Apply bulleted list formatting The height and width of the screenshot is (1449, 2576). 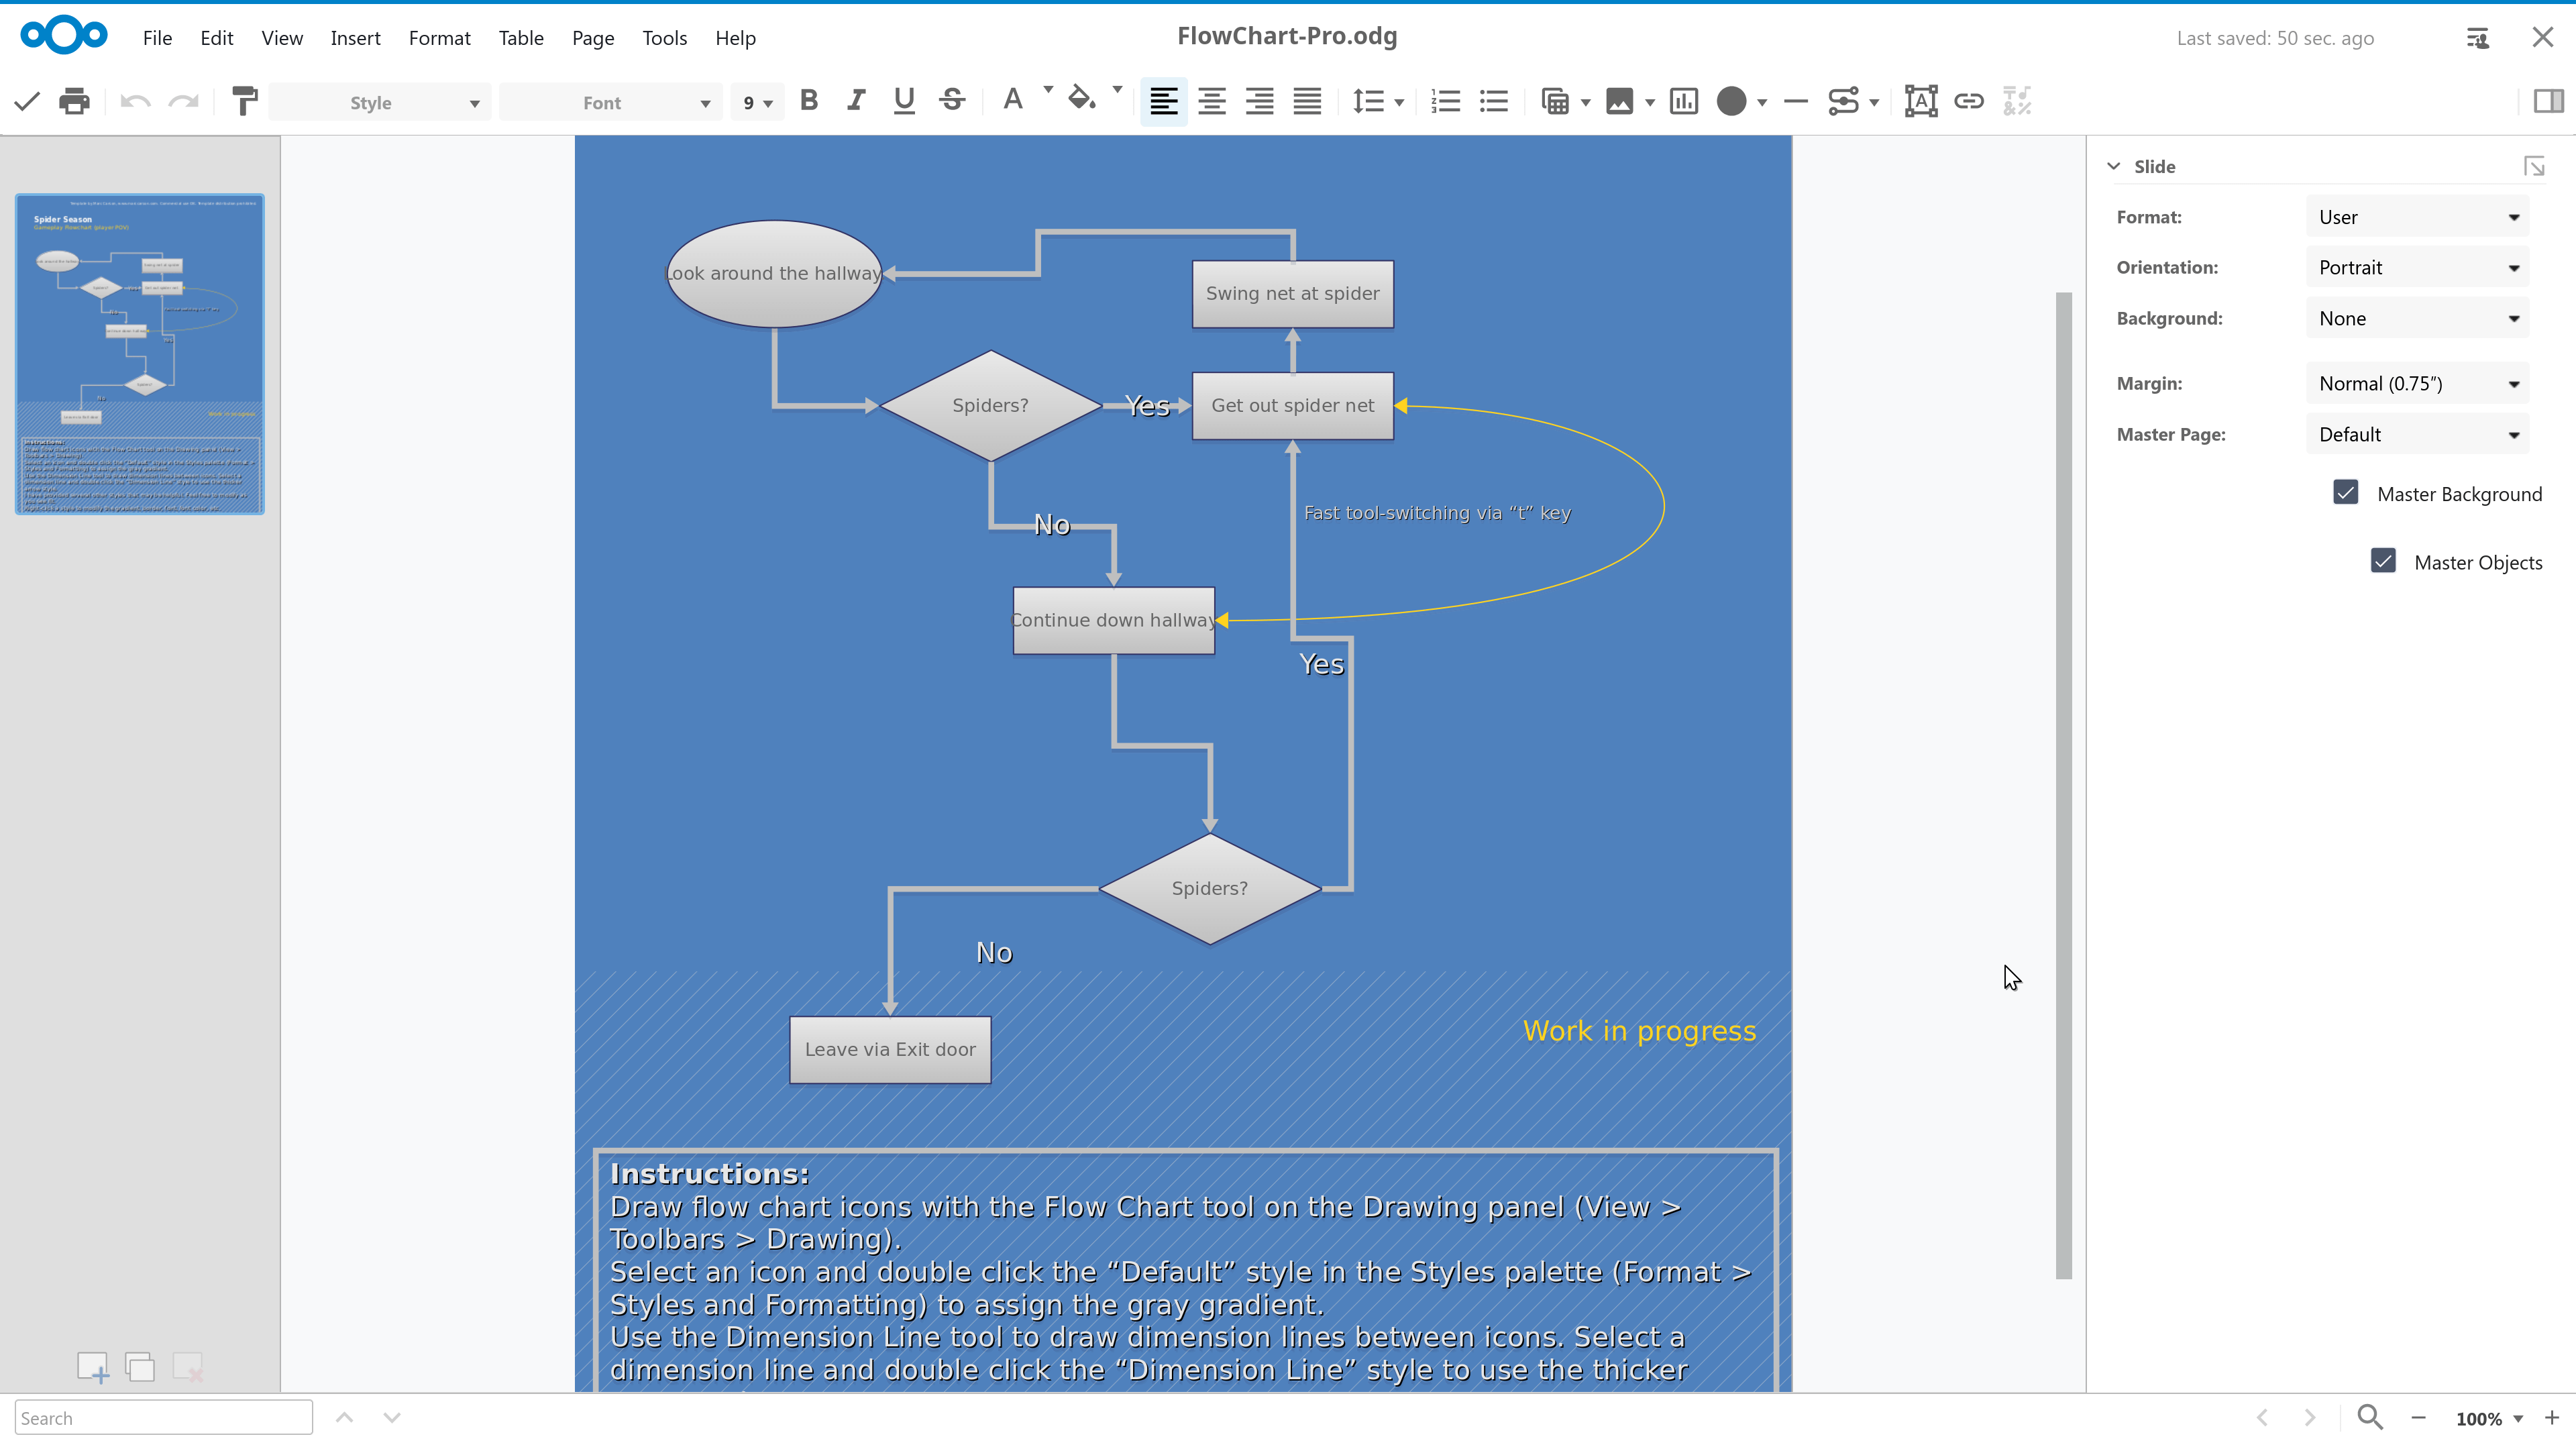pos(1494,101)
